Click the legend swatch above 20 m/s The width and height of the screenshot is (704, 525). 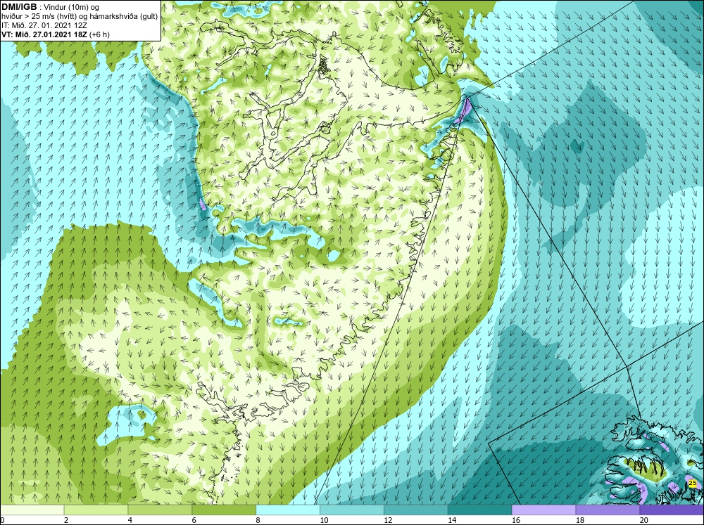tap(672, 510)
